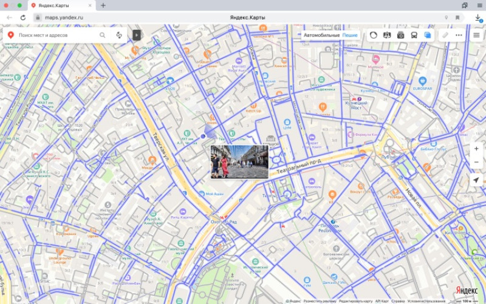Click the search magnifier icon
The width and height of the screenshot is (486, 304).
[103, 35]
